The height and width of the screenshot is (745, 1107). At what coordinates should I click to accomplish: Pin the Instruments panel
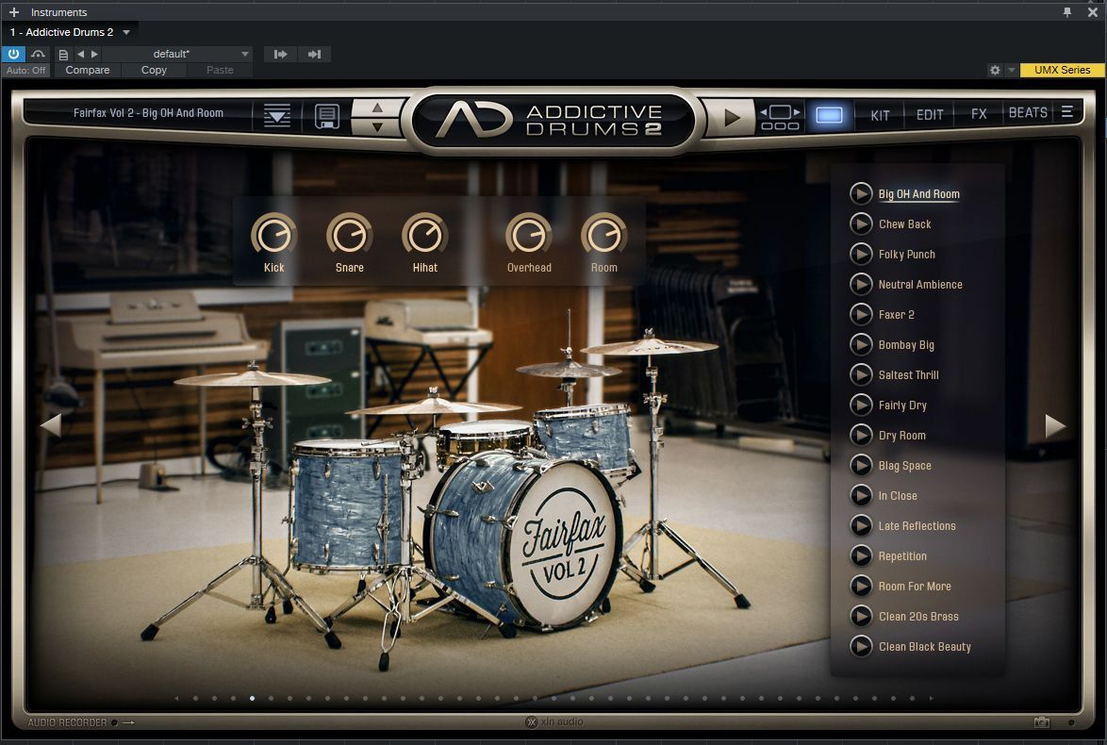tap(1066, 12)
